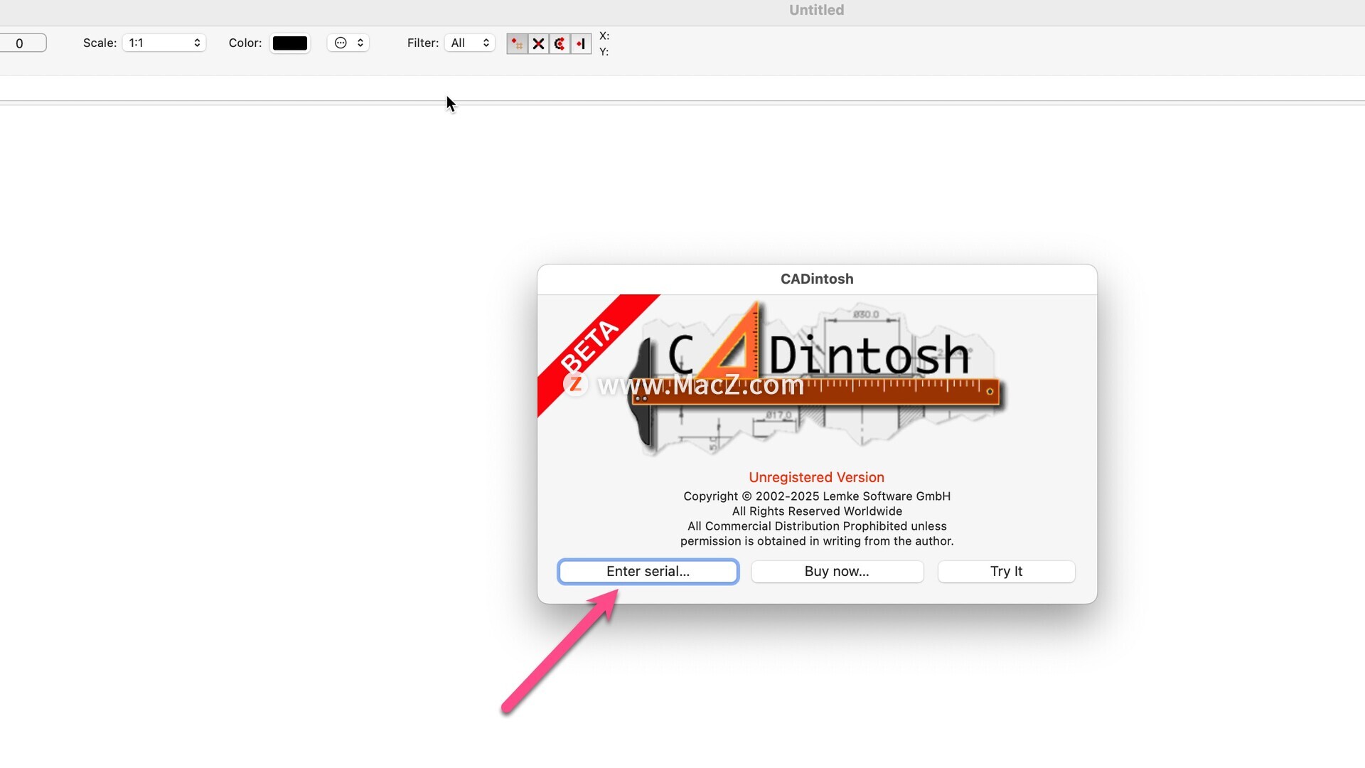Click the black Color swatch
This screenshot has height=768, width=1365.
pos(290,43)
